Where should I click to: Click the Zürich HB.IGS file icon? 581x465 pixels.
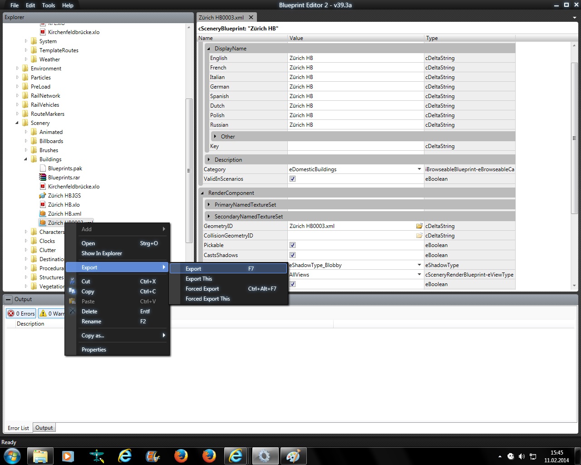point(43,196)
